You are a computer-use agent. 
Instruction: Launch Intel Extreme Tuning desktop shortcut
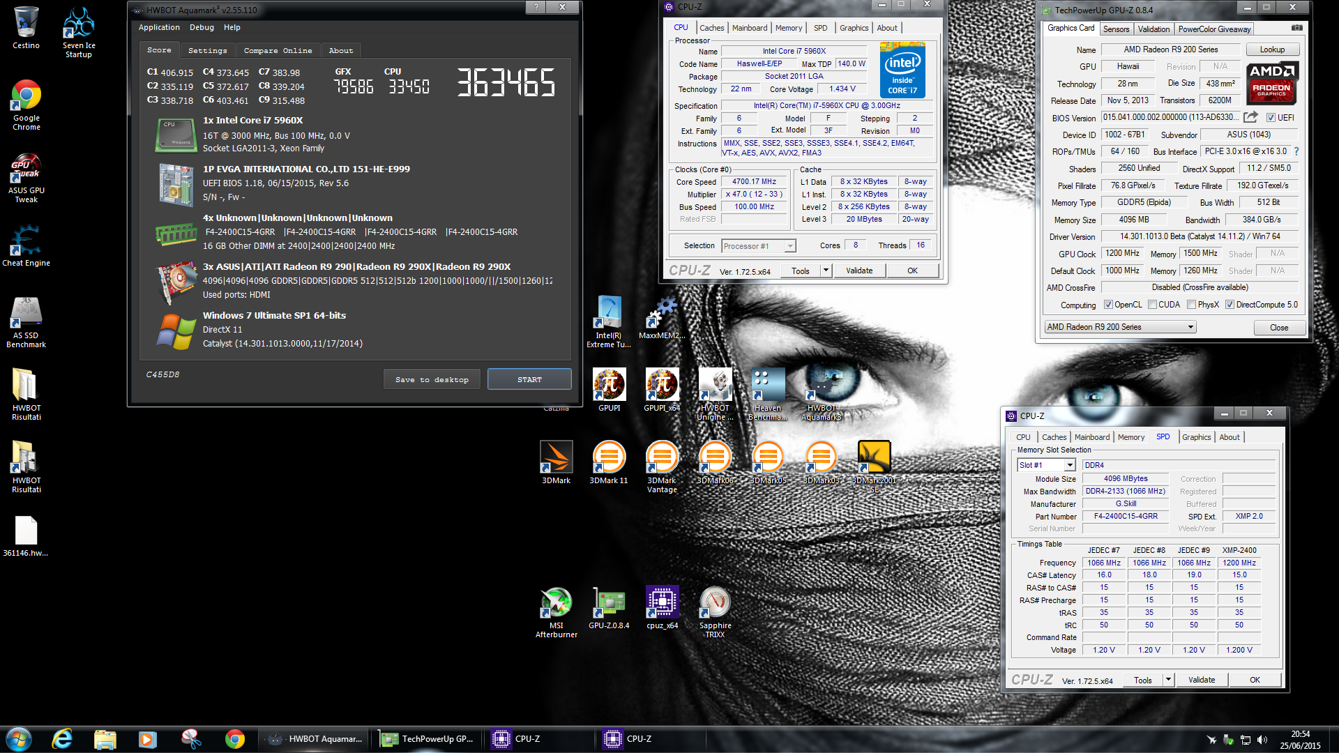pyautogui.click(x=609, y=321)
